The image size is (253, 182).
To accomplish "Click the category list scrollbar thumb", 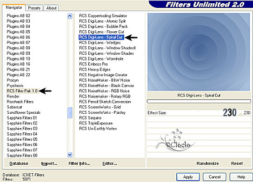I will tap(70, 113).
